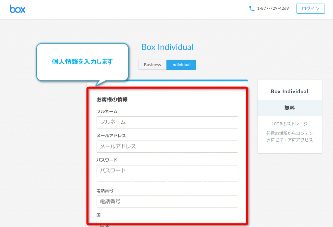Switch to the Business plan tab
Viewport: 333px width, 227px height.
[x=152, y=65]
